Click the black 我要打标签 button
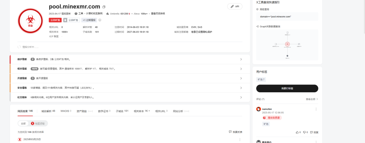Image resolution: width=365 pixels, height=143 pixels. pyautogui.click(x=287, y=89)
